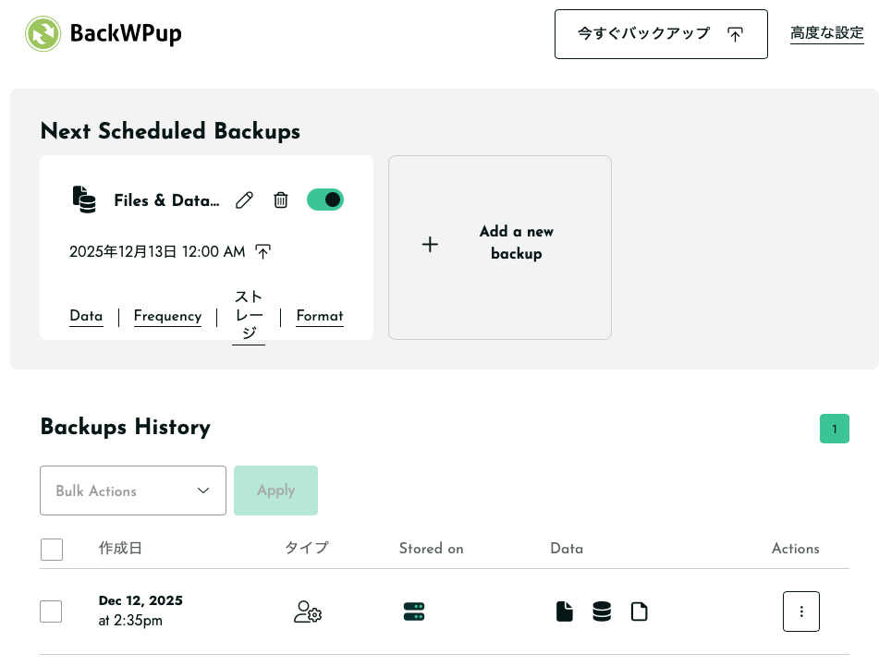Select the Dec 12, 2025 backup checkbox
This screenshot has height=666, width=879.
pos(52,612)
